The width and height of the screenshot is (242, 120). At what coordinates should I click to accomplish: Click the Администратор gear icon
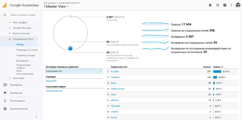(5, 109)
